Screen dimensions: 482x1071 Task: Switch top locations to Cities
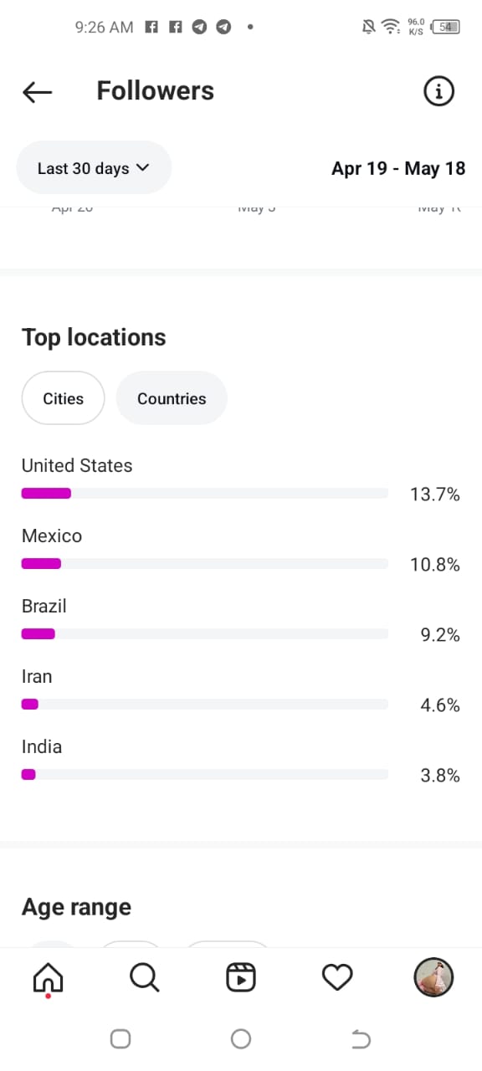point(64,398)
